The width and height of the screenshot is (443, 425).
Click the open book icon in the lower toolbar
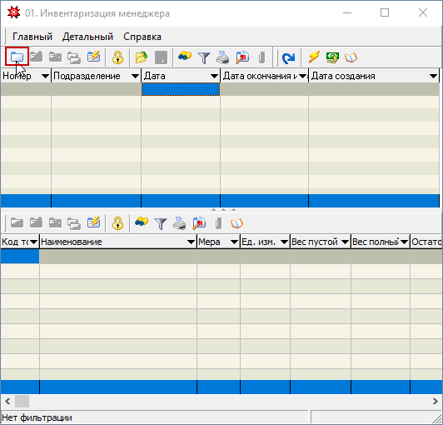pos(236,223)
